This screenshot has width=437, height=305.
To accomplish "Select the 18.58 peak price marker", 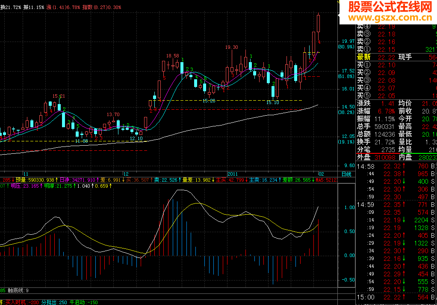I will pos(173,56).
